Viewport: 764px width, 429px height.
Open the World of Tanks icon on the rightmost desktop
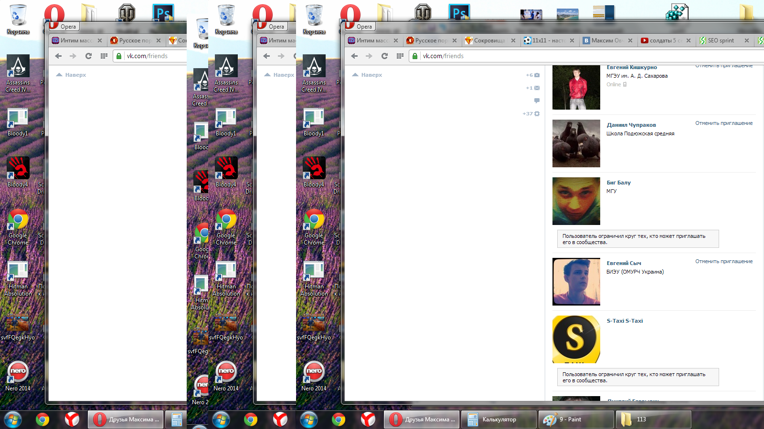tap(423, 12)
